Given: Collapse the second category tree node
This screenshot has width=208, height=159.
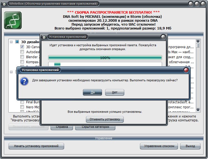Looking at the screenshot, I should 11,72.
